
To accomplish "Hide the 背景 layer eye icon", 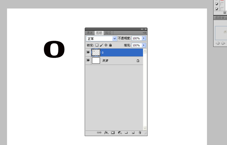I will coord(88,60).
